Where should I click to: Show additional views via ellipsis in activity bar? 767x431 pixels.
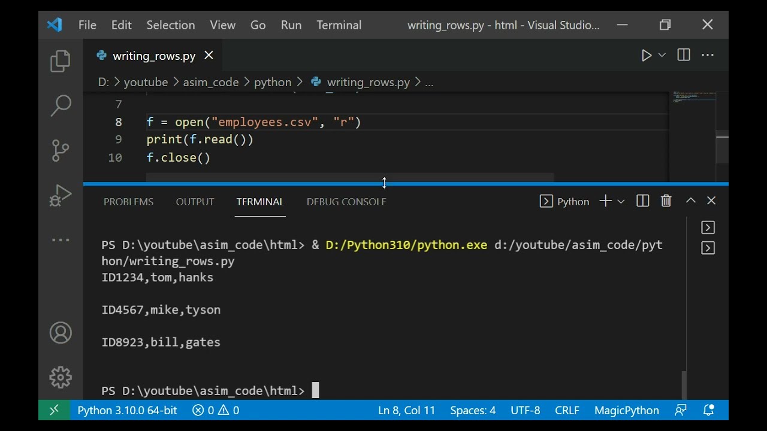[61, 240]
